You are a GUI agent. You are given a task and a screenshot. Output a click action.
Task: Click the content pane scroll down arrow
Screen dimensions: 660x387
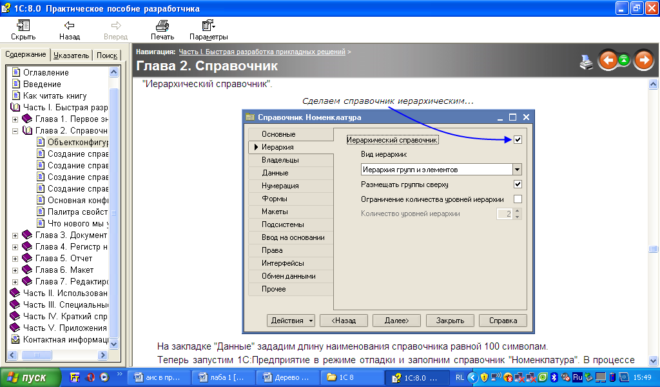pos(653,361)
